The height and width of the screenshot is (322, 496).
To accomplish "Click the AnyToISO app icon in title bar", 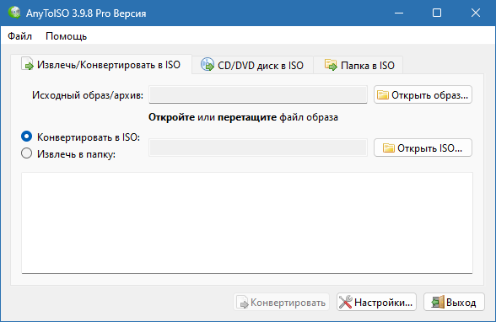I will (x=14, y=13).
